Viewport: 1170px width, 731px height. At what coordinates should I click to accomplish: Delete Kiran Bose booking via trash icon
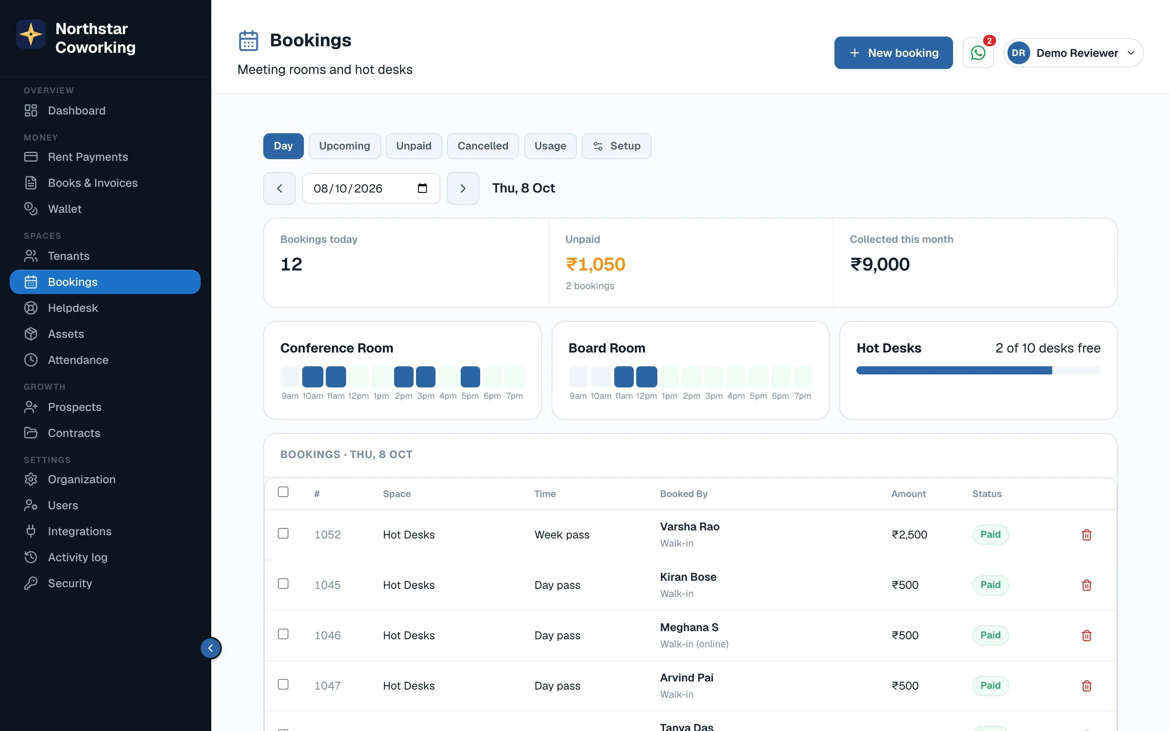pos(1086,585)
